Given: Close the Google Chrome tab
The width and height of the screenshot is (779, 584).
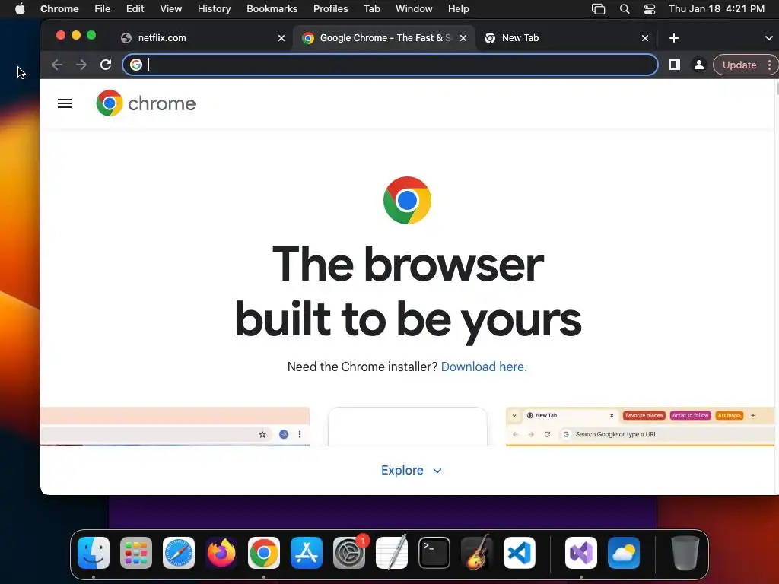Looking at the screenshot, I should [463, 38].
